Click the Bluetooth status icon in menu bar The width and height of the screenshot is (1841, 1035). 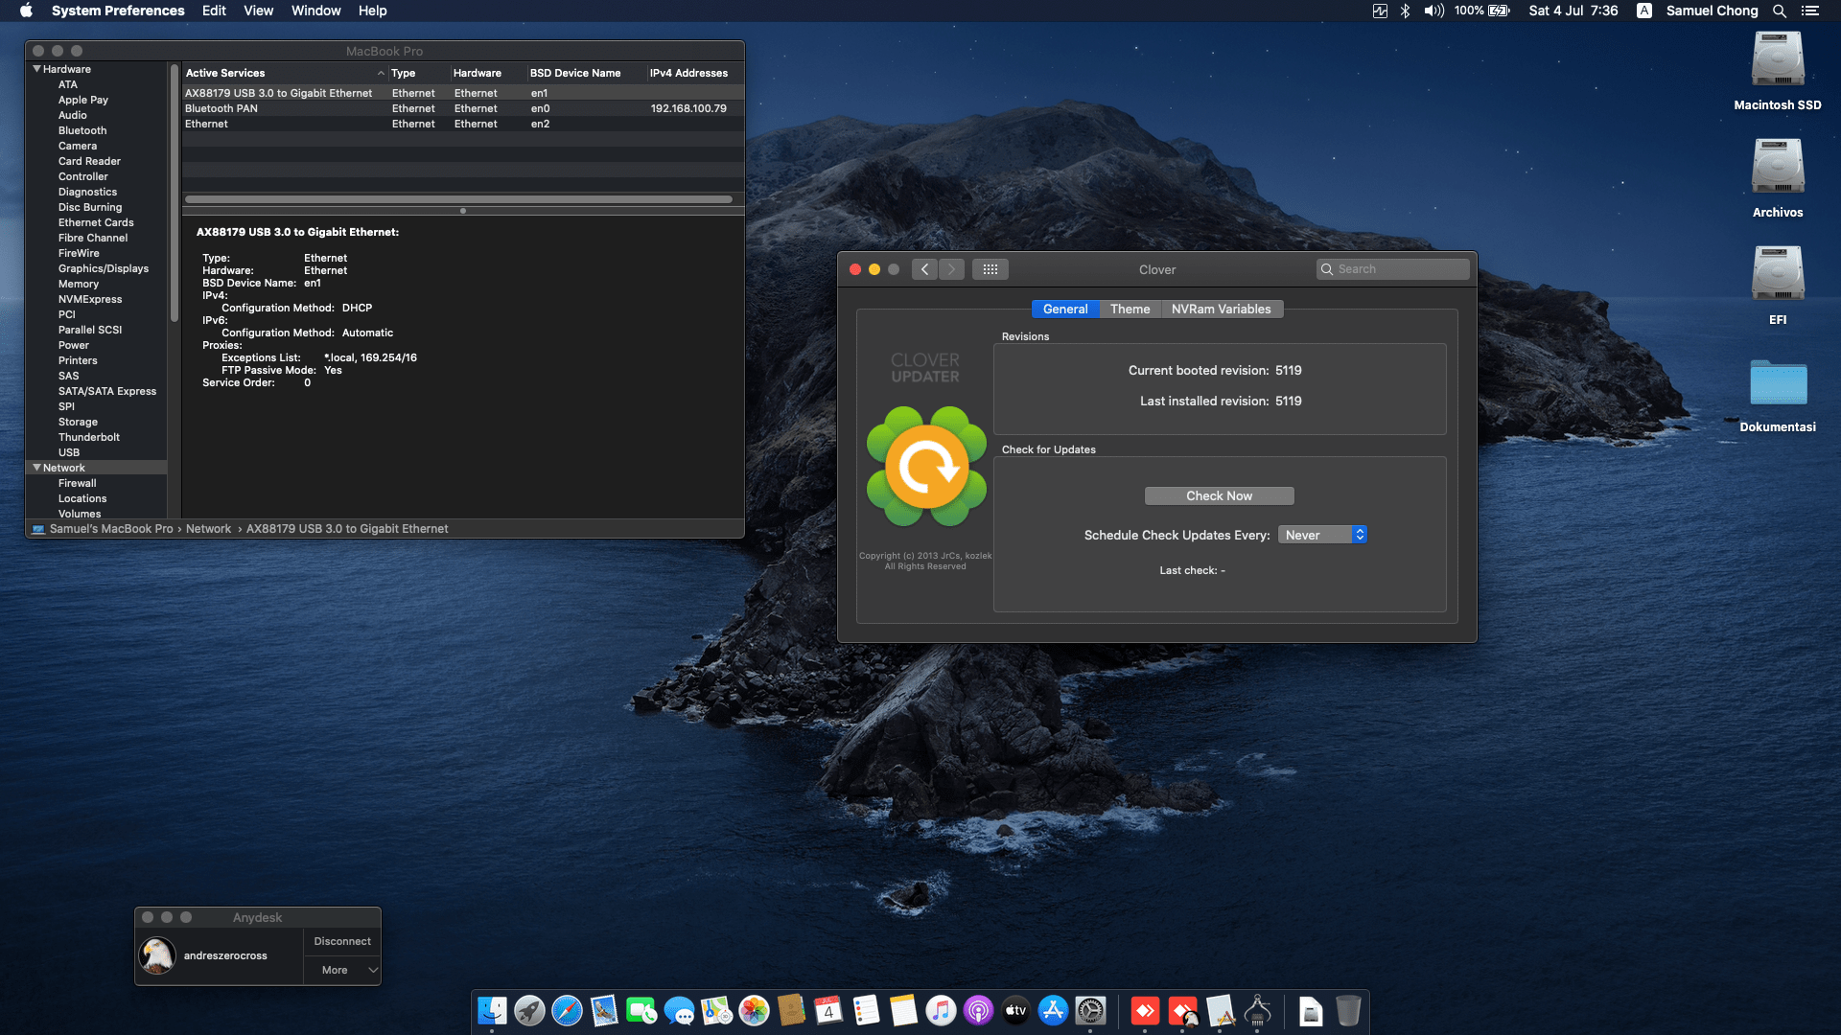1406,11
